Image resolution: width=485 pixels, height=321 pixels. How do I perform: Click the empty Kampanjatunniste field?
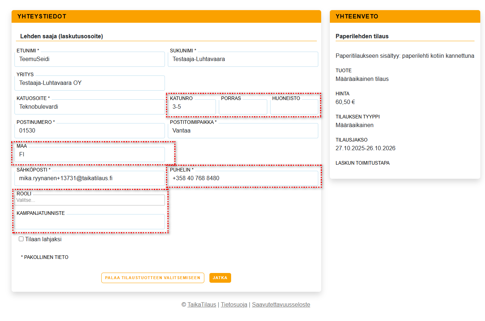click(90, 222)
